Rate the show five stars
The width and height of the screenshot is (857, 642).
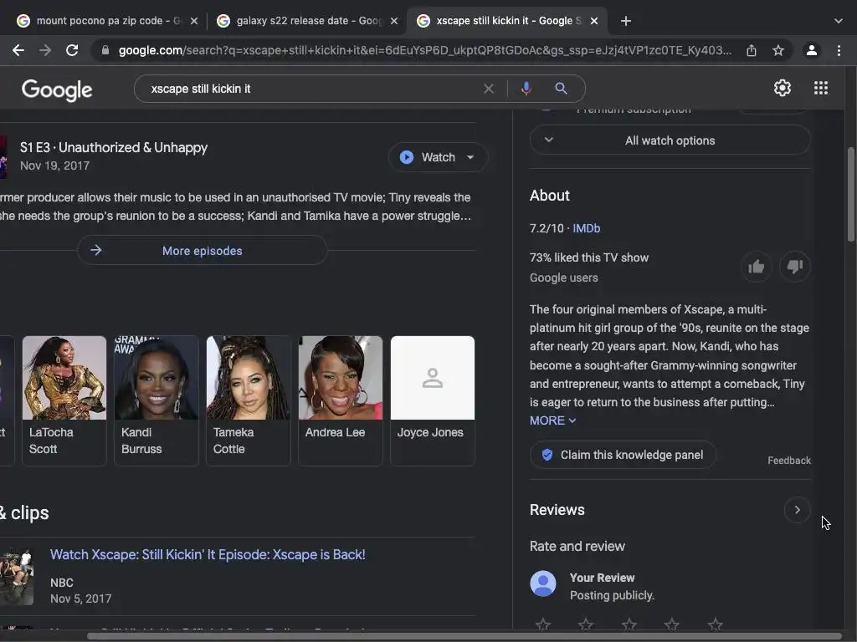[715, 624]
